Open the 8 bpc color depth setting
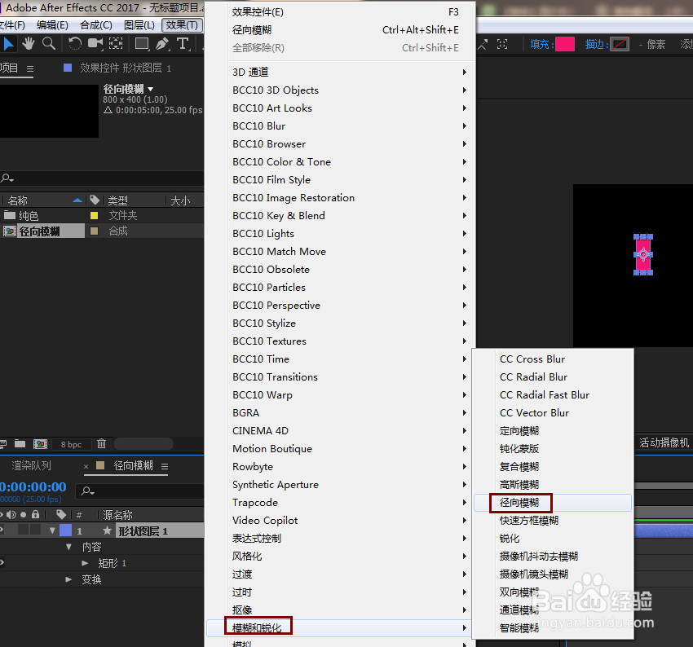 [72, 444]
